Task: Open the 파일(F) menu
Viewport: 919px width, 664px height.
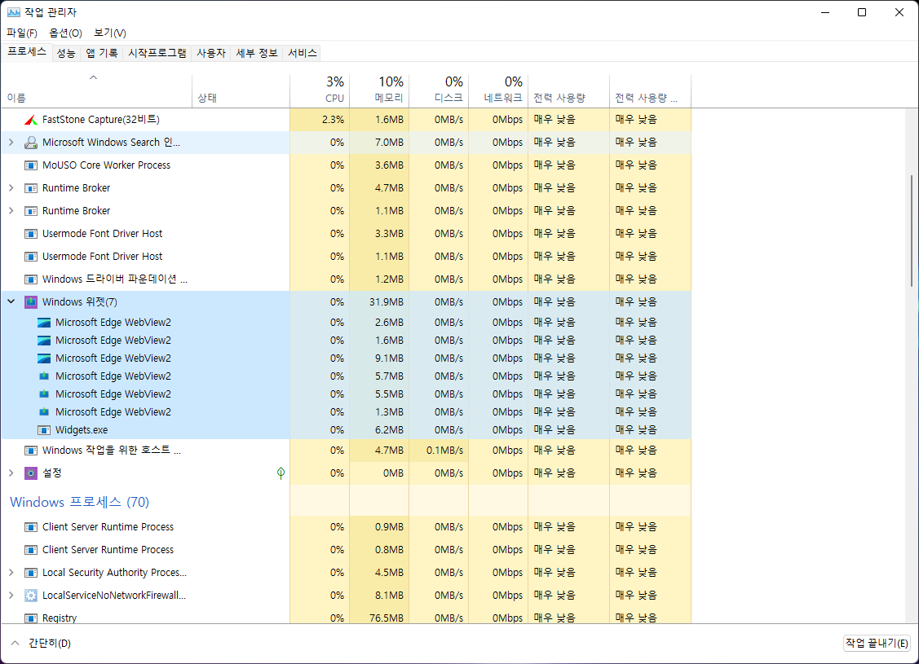Action: [x=22, y=33]
